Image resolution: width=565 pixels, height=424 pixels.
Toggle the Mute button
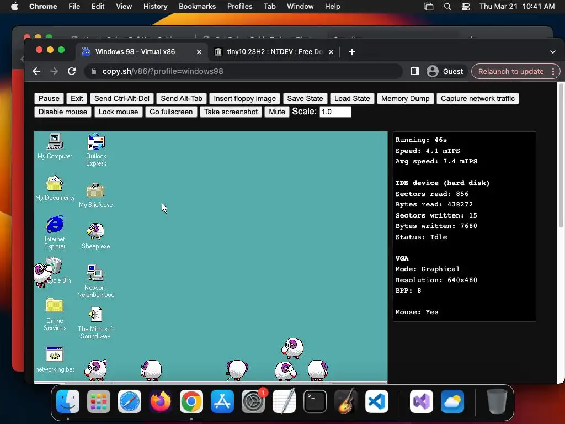(x=277, y=112)
